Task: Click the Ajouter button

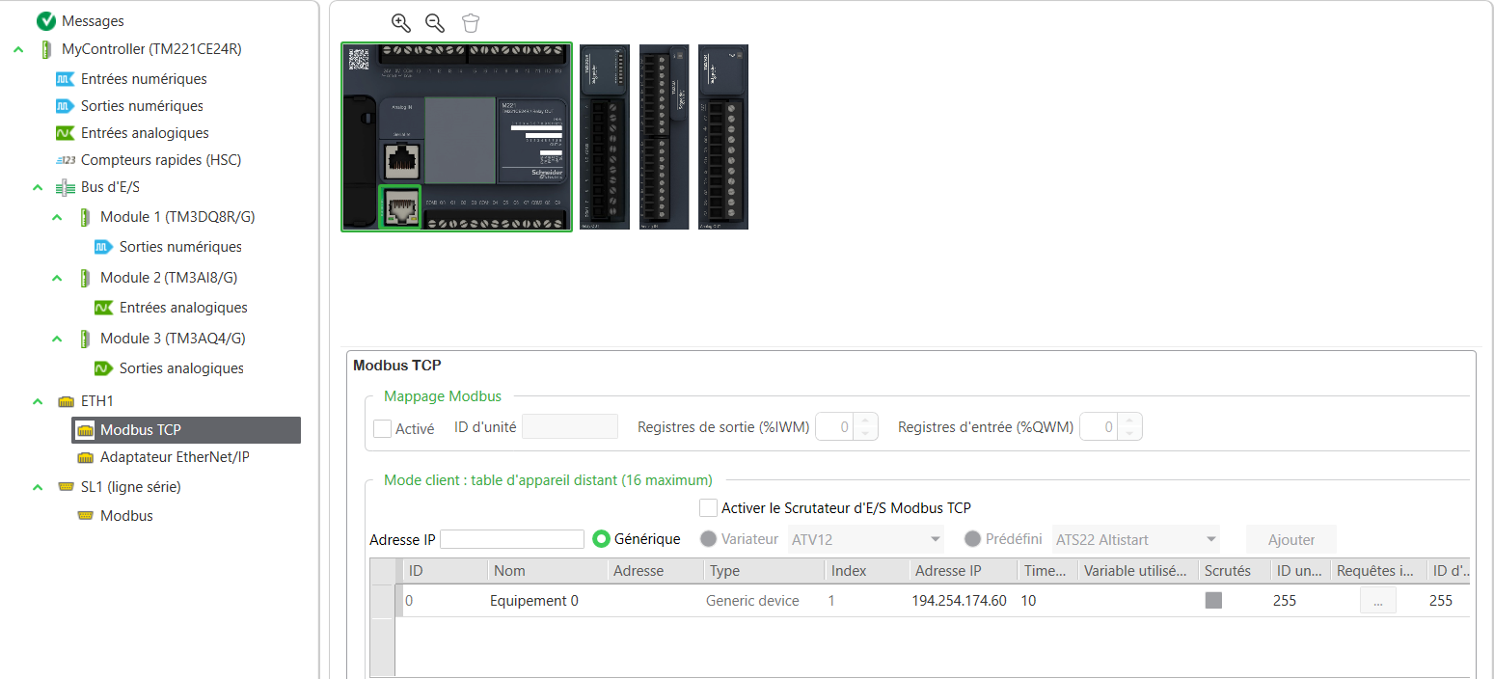Action: click(1290, 540)
